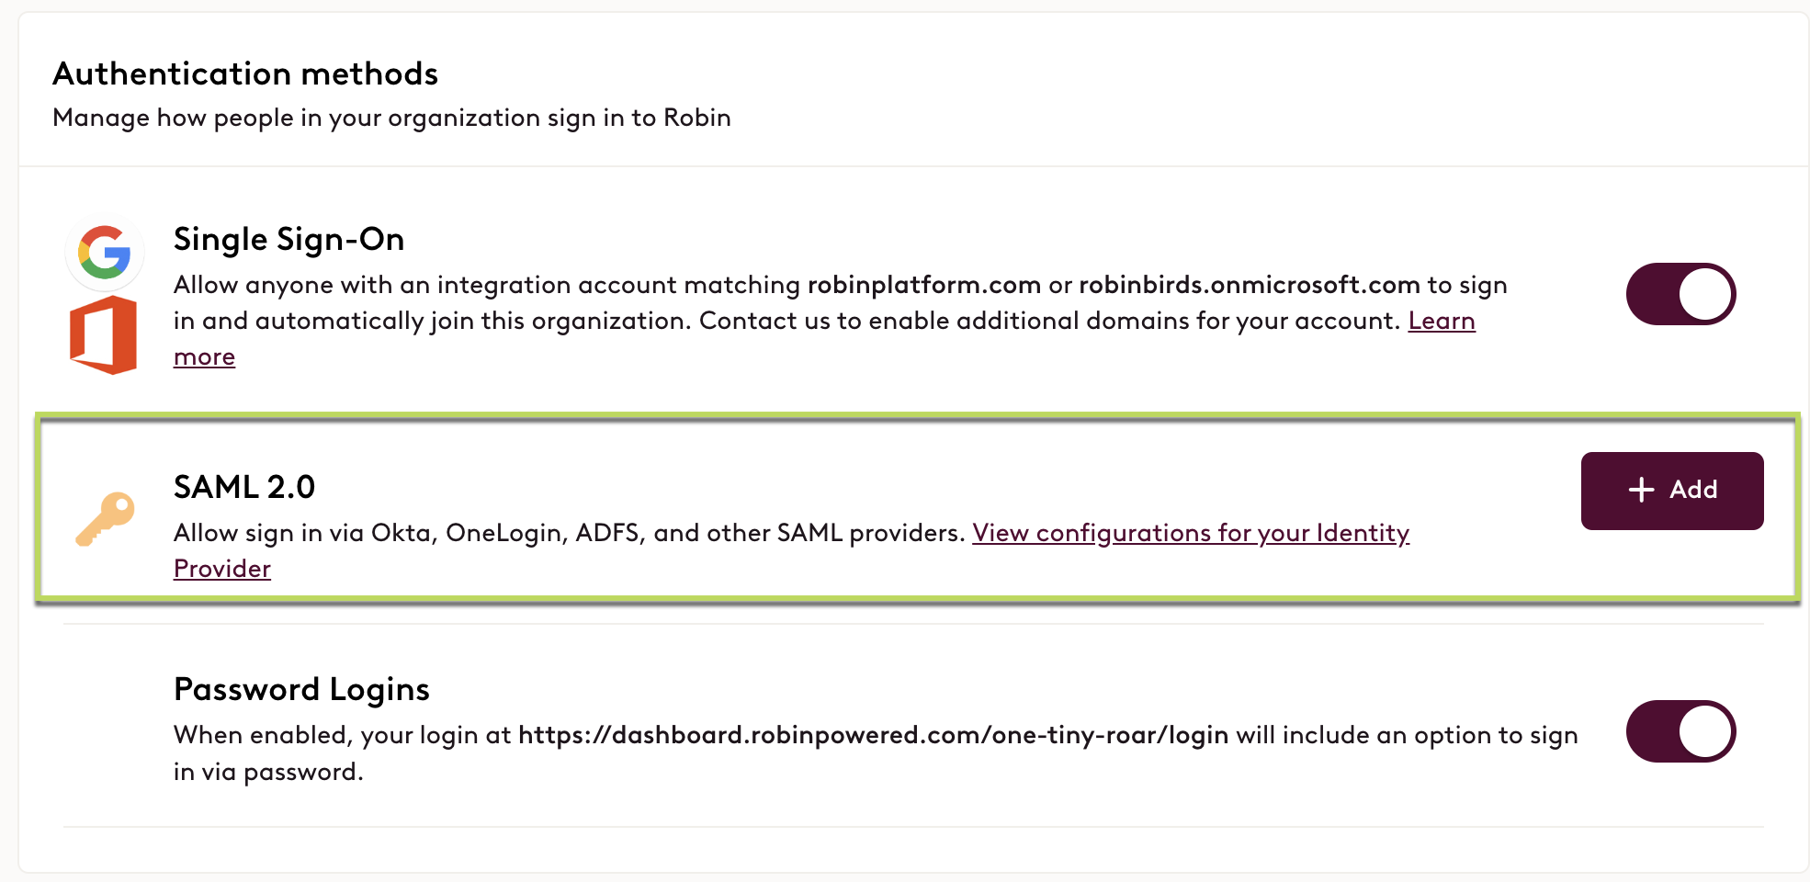This screenshot has width=1810, height=882.
Task: Click the robinplatform.com domain text
Action: 924,285
